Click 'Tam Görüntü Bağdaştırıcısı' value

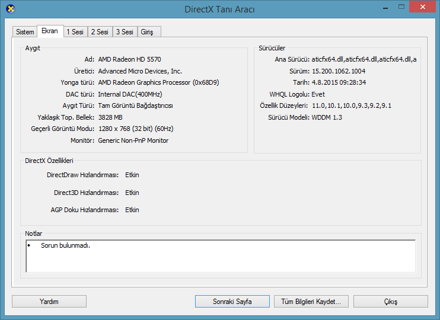click(x=136, y=105)
